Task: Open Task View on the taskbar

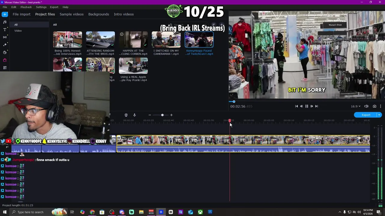Action: [x=72, y=212]
